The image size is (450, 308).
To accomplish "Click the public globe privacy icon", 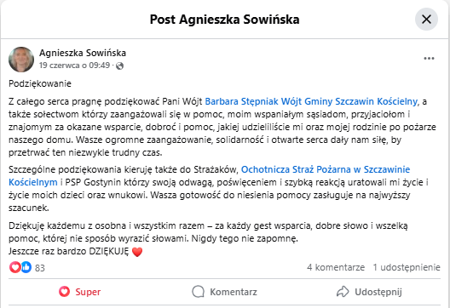I will [119, 66].
